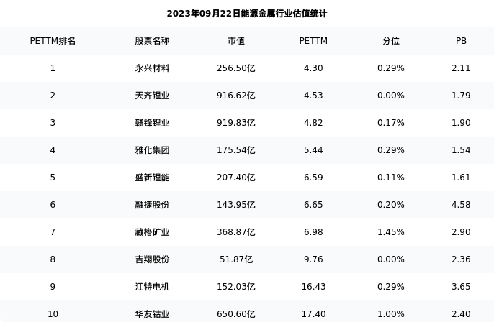This screenshot has width=494, height=322.
Task: Click the stock name 盛新锂能
Action: pos(152,178)
